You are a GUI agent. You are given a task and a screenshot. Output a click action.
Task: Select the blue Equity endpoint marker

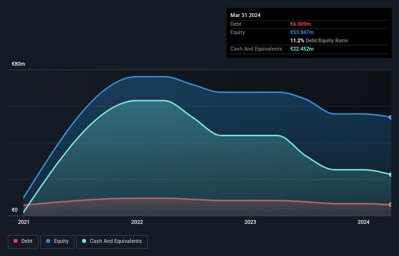point(391,117)
